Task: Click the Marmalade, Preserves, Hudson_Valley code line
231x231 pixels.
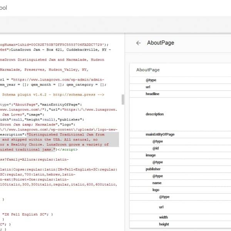Action: pyautogui.click(x=44, y=70)
